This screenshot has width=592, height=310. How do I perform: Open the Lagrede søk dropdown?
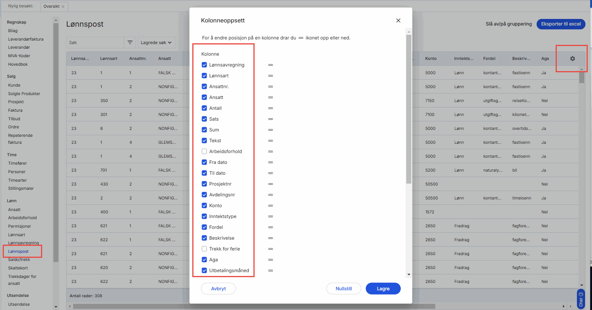(157, 43)
